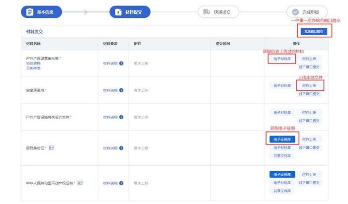This screenshot has height=204, width=348.
Task: Open 电子材料库 for 户外广告设置审批表
Action: 281,59
